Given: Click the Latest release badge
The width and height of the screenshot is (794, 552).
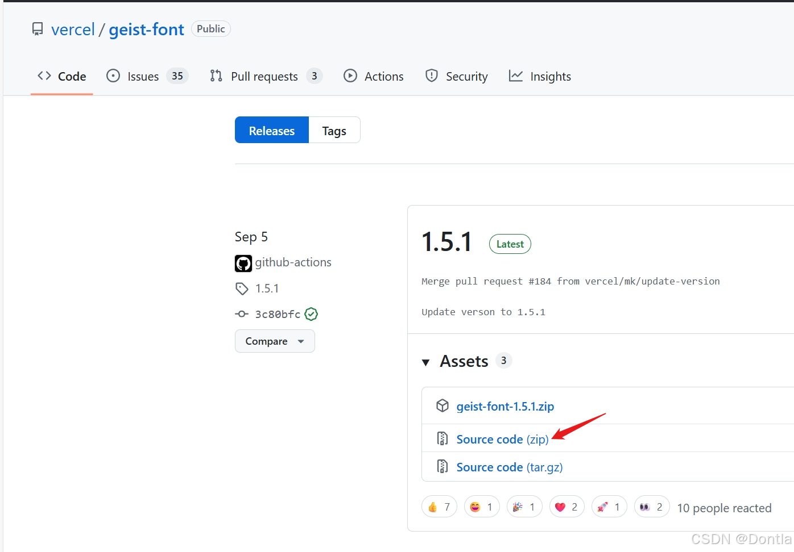Looking at the screenshot, I should click(510, 244).
